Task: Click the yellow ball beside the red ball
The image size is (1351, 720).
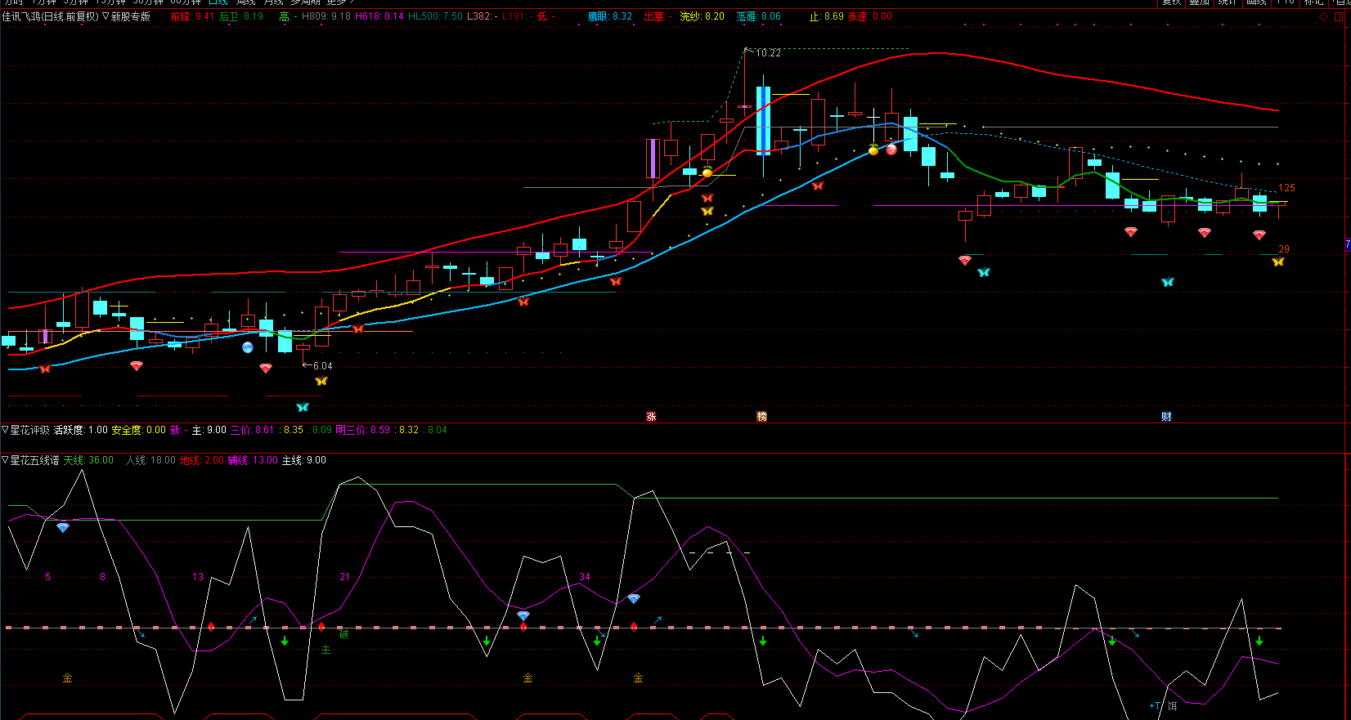Action: pyautogui.click(x=873, y=150)
